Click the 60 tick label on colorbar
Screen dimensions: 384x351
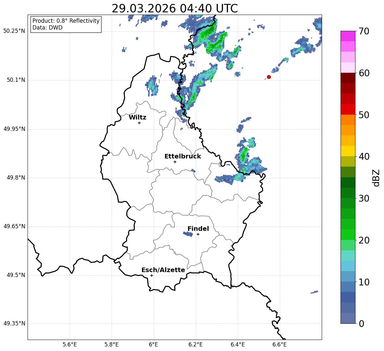(364, 73)
